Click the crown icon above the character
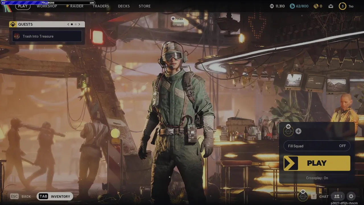 click(x=173, y=19)
